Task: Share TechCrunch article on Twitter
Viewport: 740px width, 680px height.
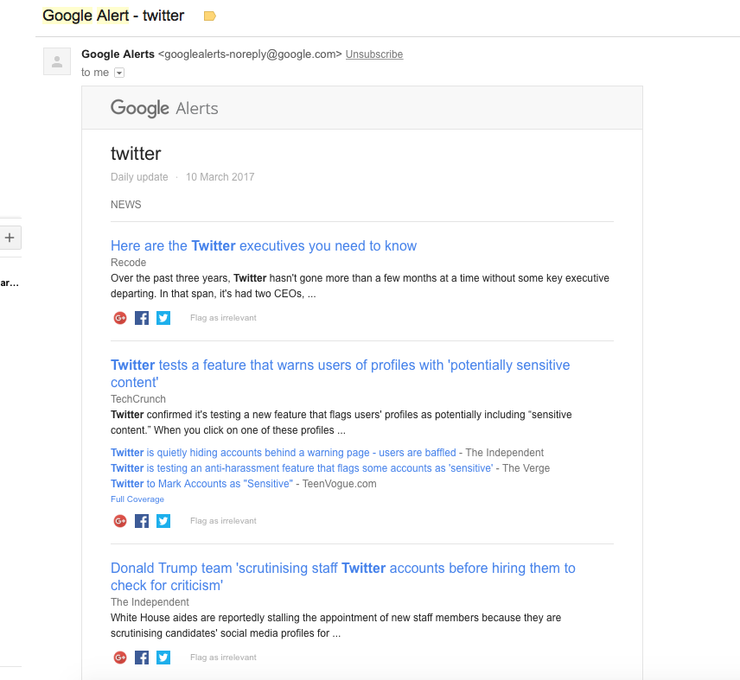Action: [x=163, y=521]
